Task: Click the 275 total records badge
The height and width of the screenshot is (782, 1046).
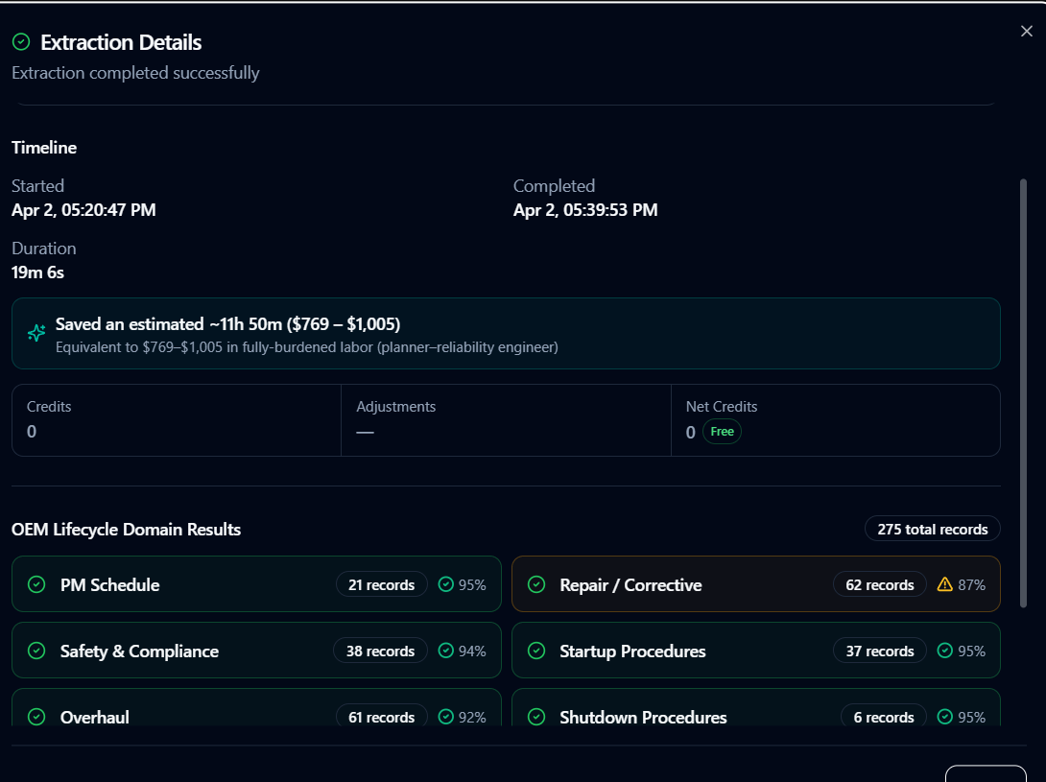Action: point(933,529)
